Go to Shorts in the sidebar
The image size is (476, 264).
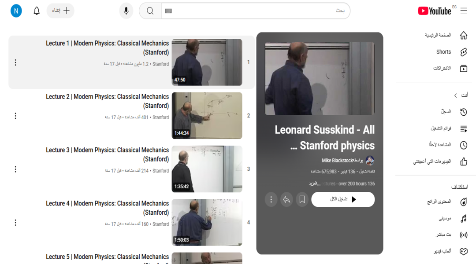point(443,52)
